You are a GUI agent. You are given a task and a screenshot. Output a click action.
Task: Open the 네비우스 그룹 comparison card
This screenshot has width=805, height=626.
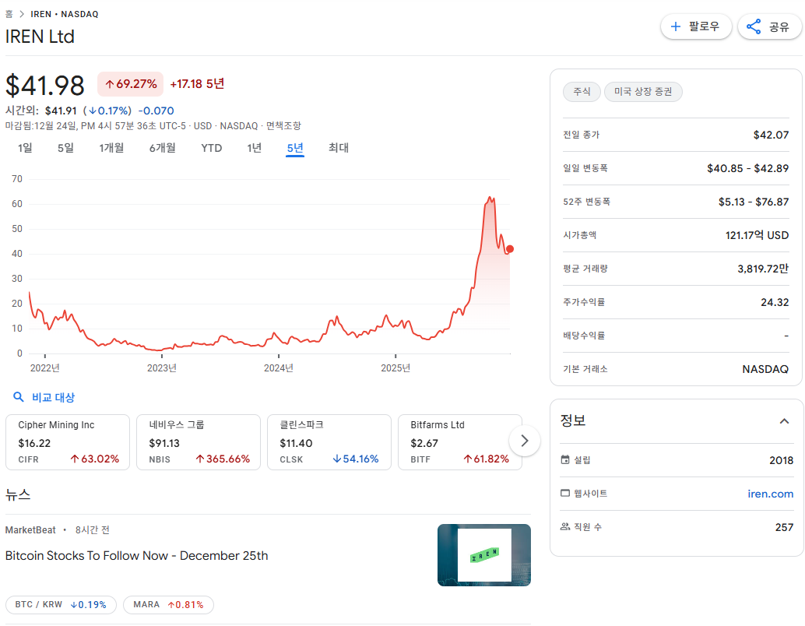point(199,442)
